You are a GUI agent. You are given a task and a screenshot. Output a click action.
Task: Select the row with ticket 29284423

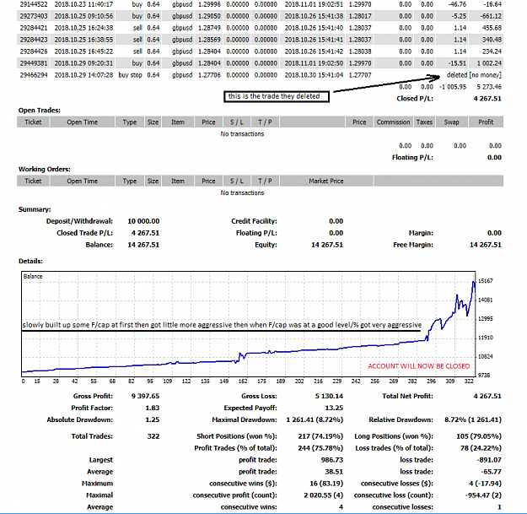[261, 40]
